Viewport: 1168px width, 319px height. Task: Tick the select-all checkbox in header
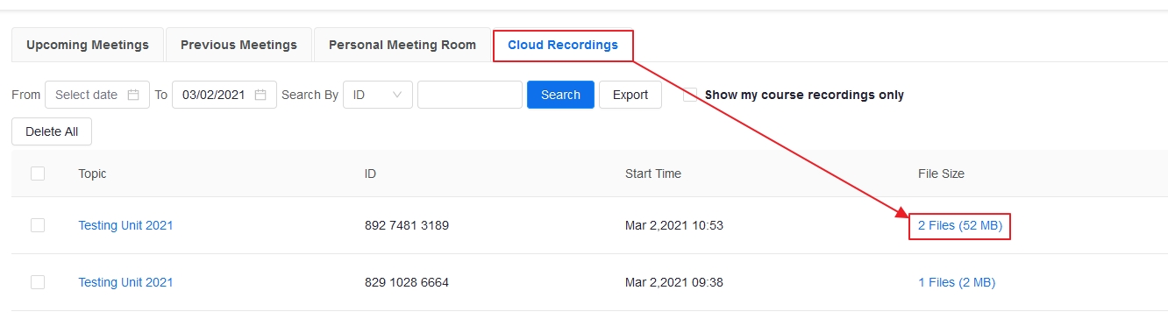coord(38,174)
